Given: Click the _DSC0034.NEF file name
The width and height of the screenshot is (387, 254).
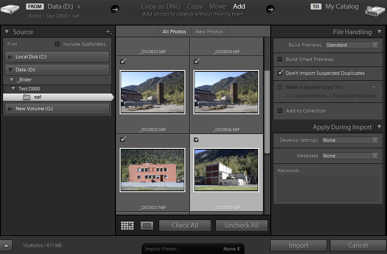Looking at the screenshot, I should click(x=226, y=51).
